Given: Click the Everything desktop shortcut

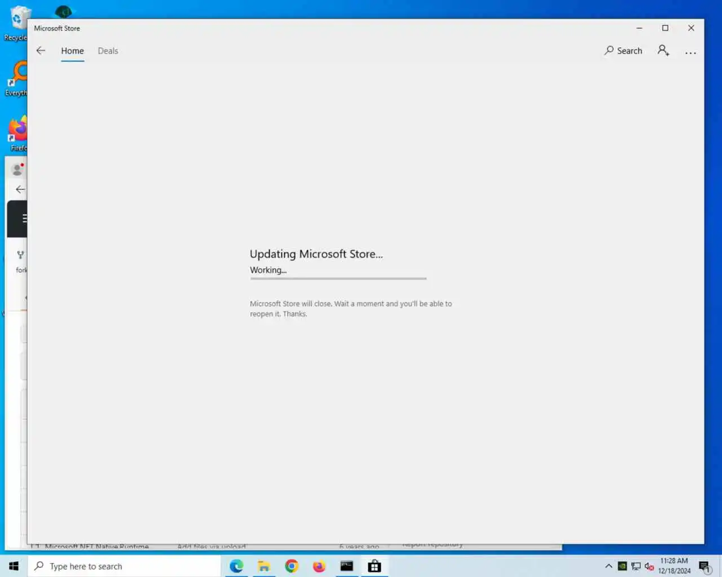Looking at the screenshot, I should (x=17, y=79).
